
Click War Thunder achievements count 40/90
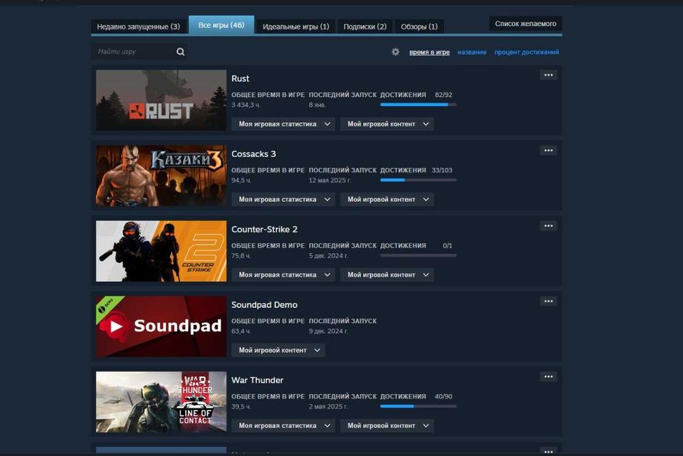(443, 397)
